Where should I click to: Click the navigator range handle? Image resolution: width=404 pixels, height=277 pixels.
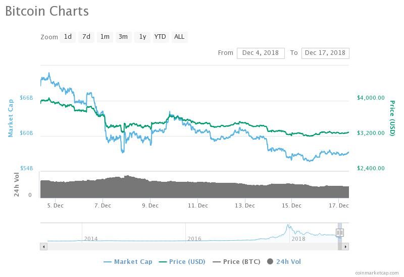tap(340, 233)
